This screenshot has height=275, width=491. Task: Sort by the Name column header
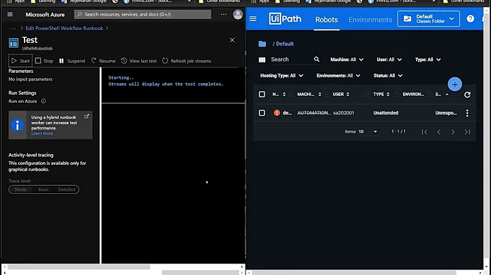[x=279, y=94]
